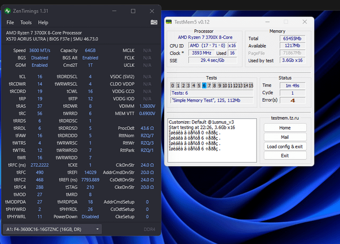Click the VDIMM value 1.3800V

click(147, 106)
